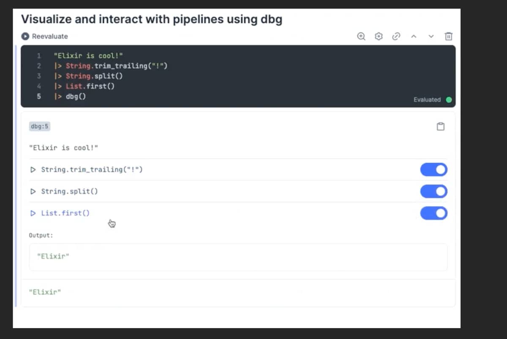Click line number 1 in the code gutter

[39, 56]
